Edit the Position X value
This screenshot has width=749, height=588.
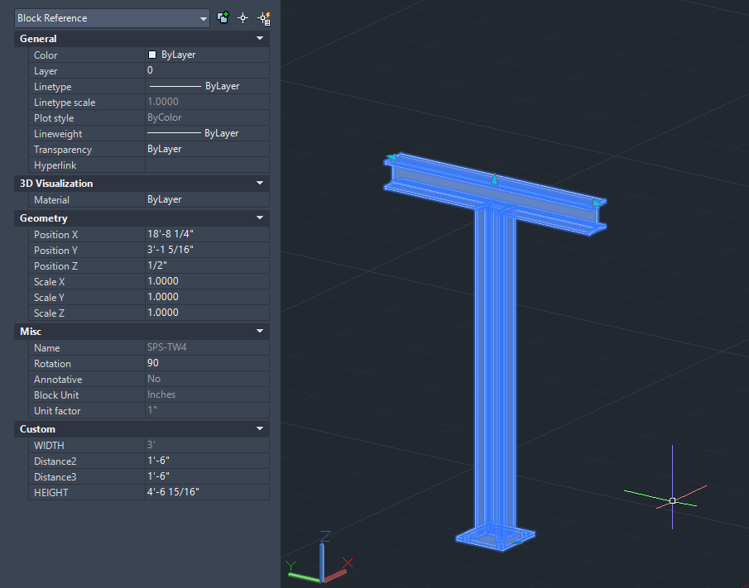(206, 234)
